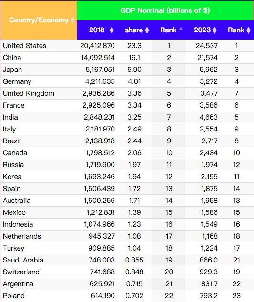Screen dimensions: 254x302
Task: Click the United Kingdom country cell
Action: pos(29,93)
